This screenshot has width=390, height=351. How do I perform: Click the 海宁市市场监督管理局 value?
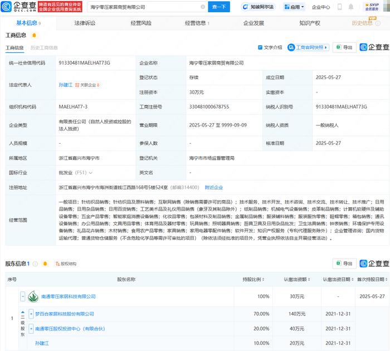[212, 158]
